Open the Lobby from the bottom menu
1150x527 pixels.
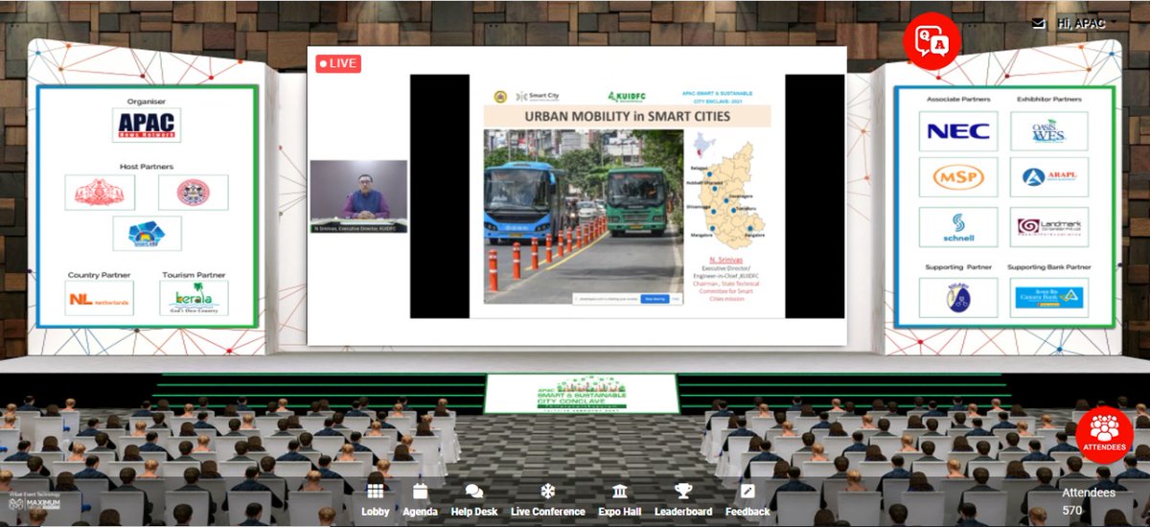tap(376, 500)
